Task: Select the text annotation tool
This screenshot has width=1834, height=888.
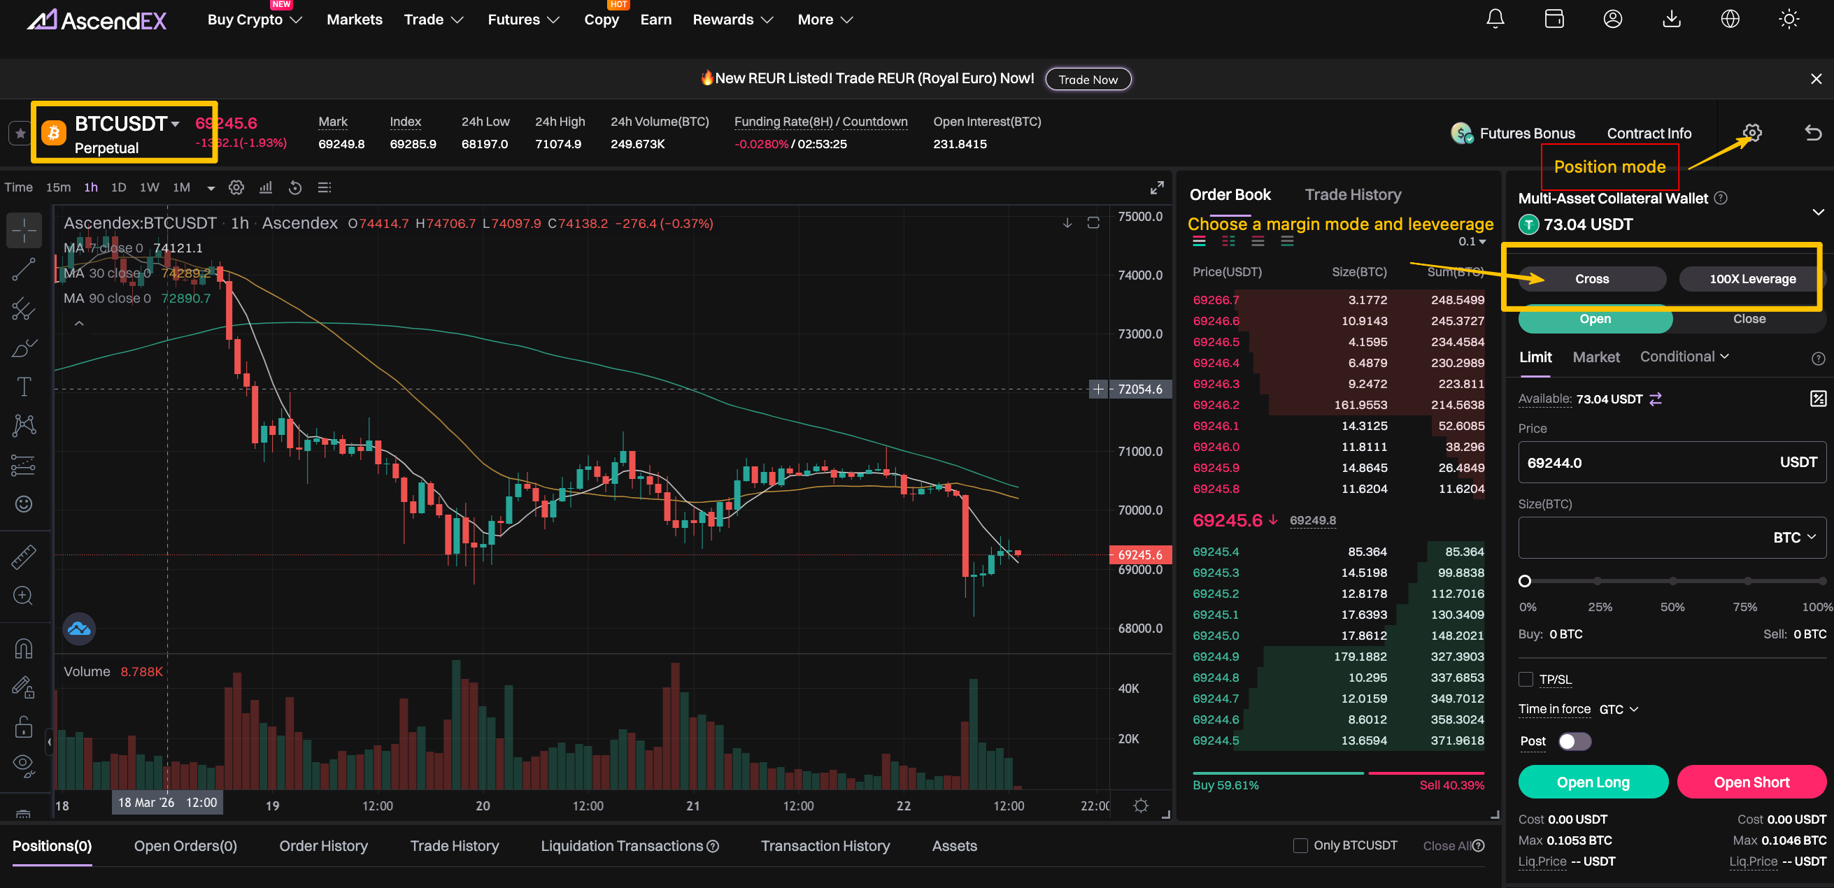Action: click(24, 387)
